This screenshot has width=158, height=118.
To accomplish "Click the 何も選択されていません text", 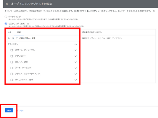I will coord(92,32).
